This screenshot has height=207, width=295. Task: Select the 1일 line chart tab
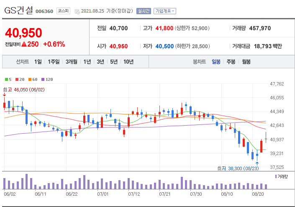click(38, 62)
